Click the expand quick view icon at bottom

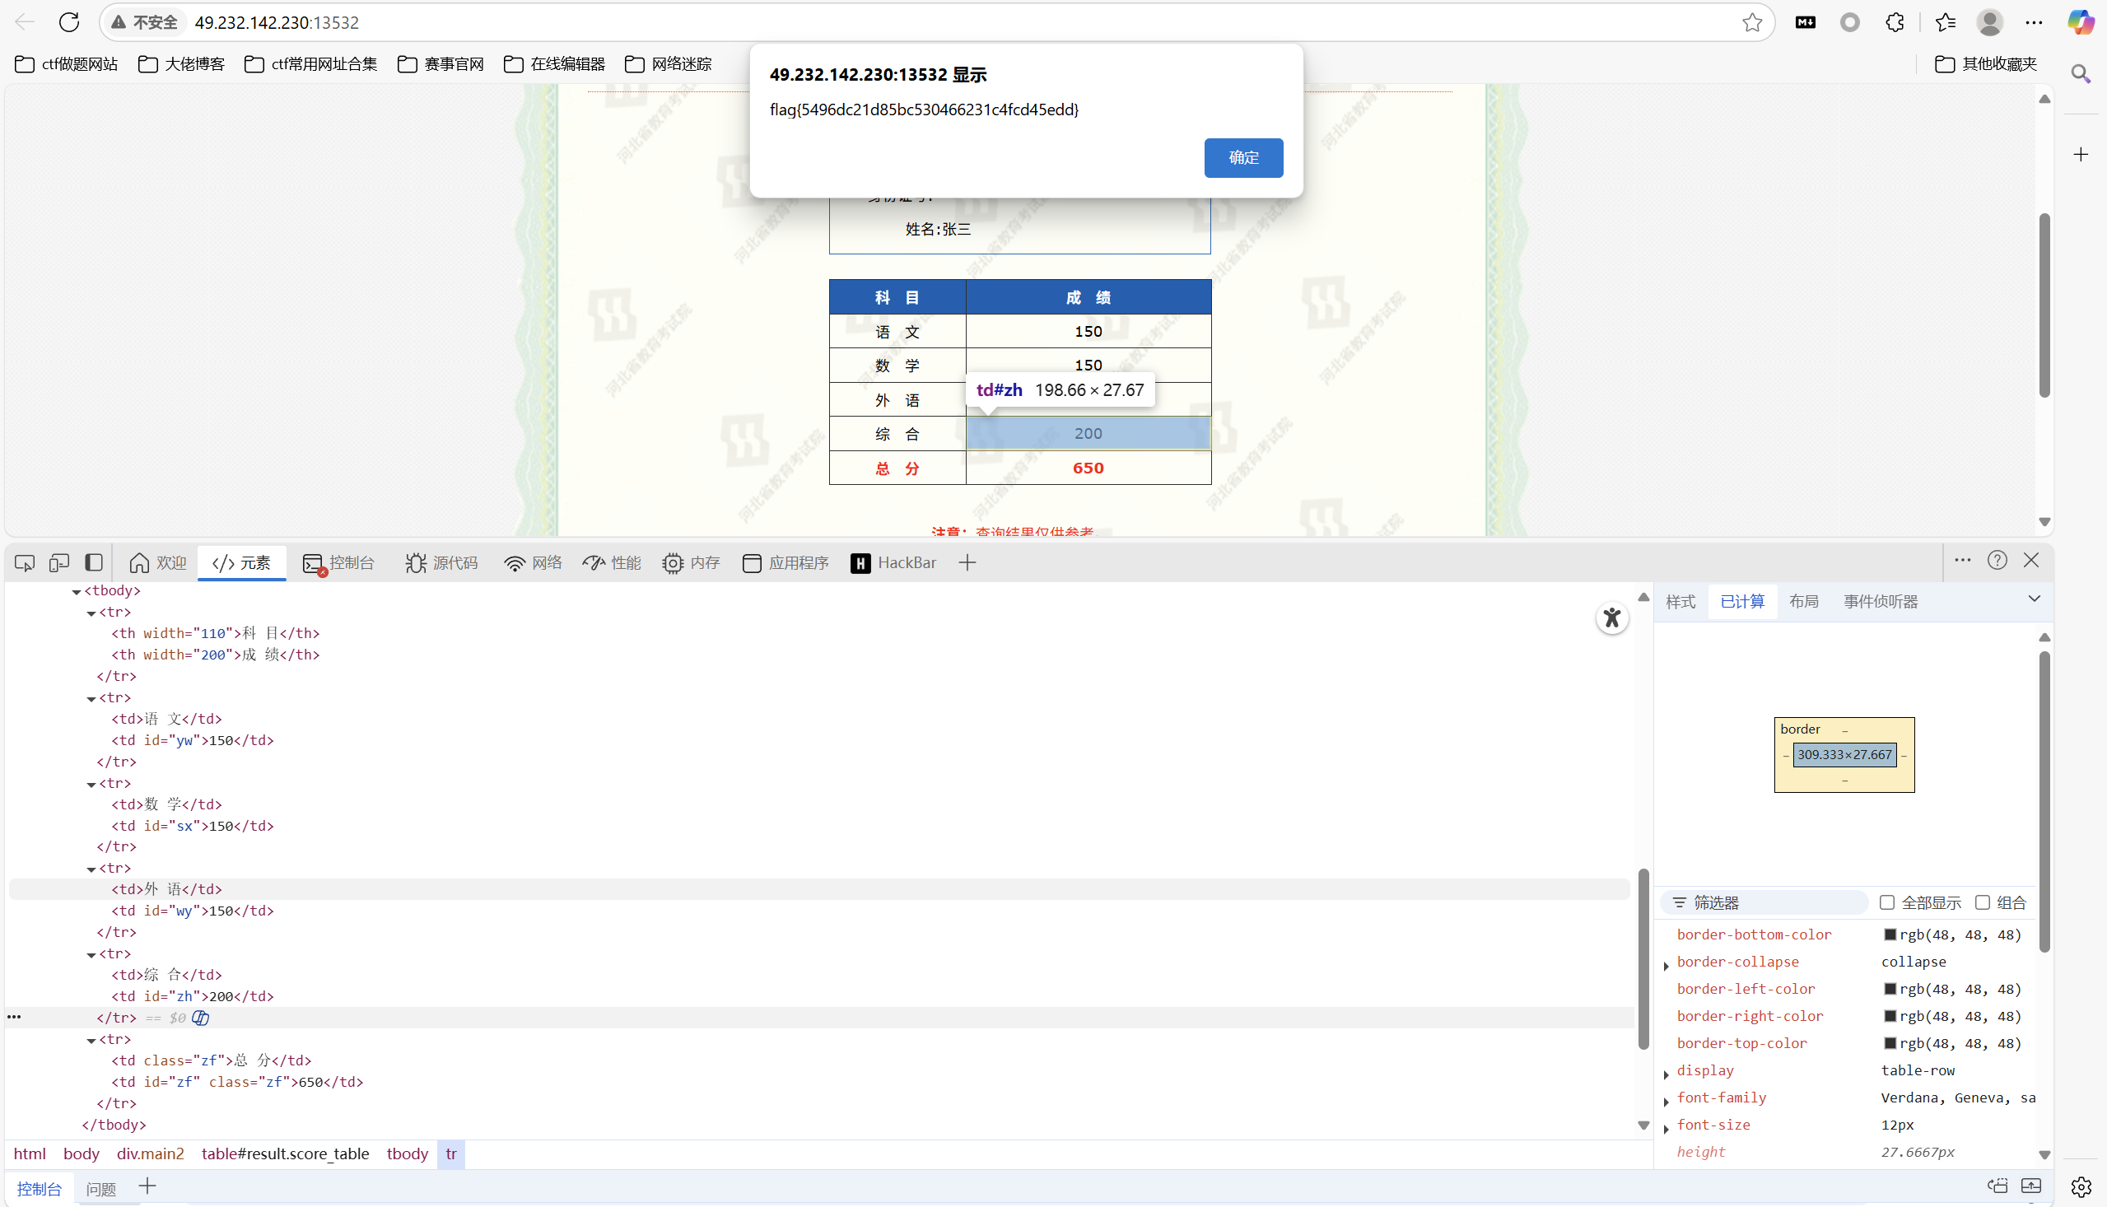(2031, 1186)
